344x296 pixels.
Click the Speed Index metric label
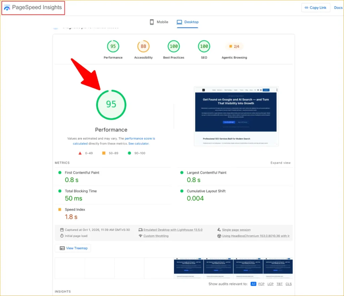[75, 210]
